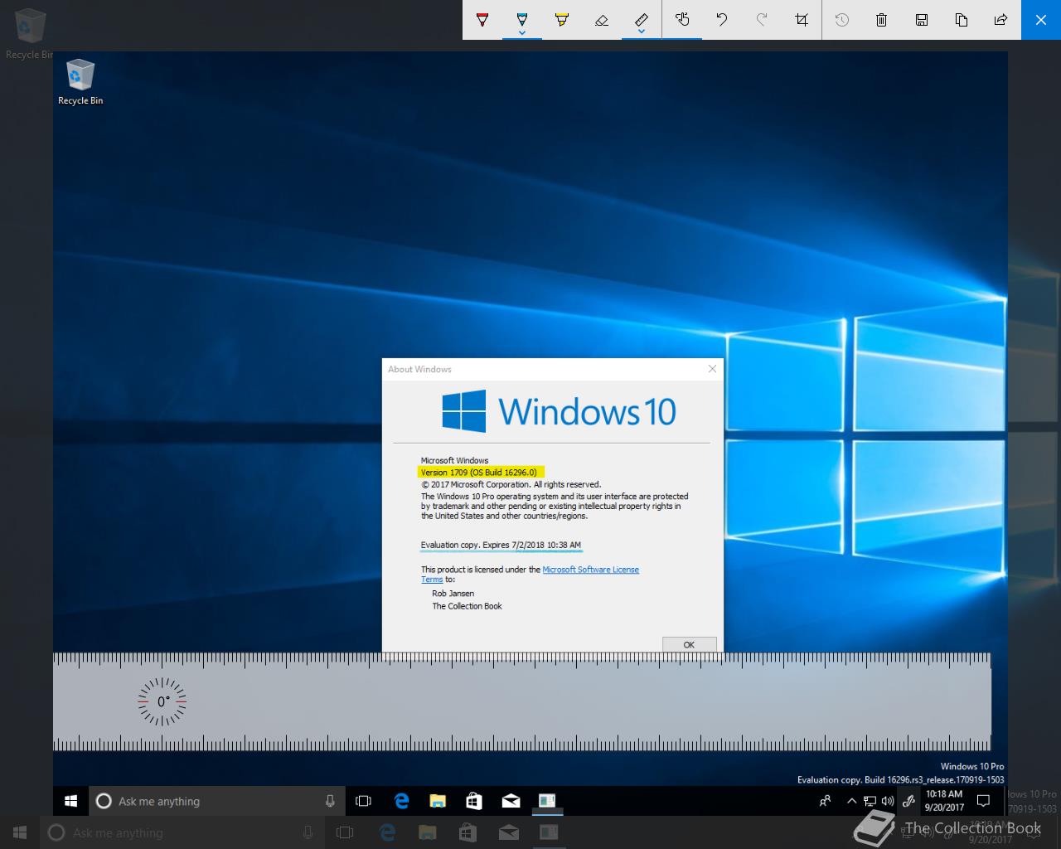Image resolution: width=1061 pixels, height=849 pixels.
Task: Open Task View in bright taskbar
Action: point(363,801)
